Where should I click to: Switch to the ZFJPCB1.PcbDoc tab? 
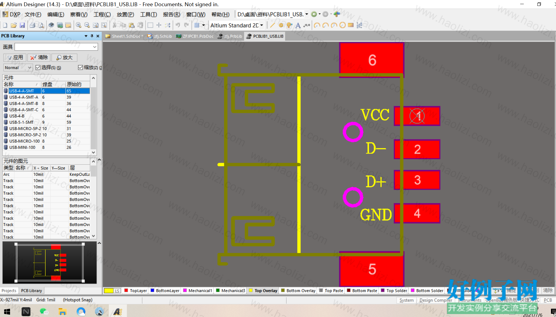coord(195,36)
